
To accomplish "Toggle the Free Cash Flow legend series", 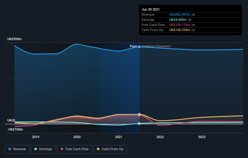I will pos(75,149).
